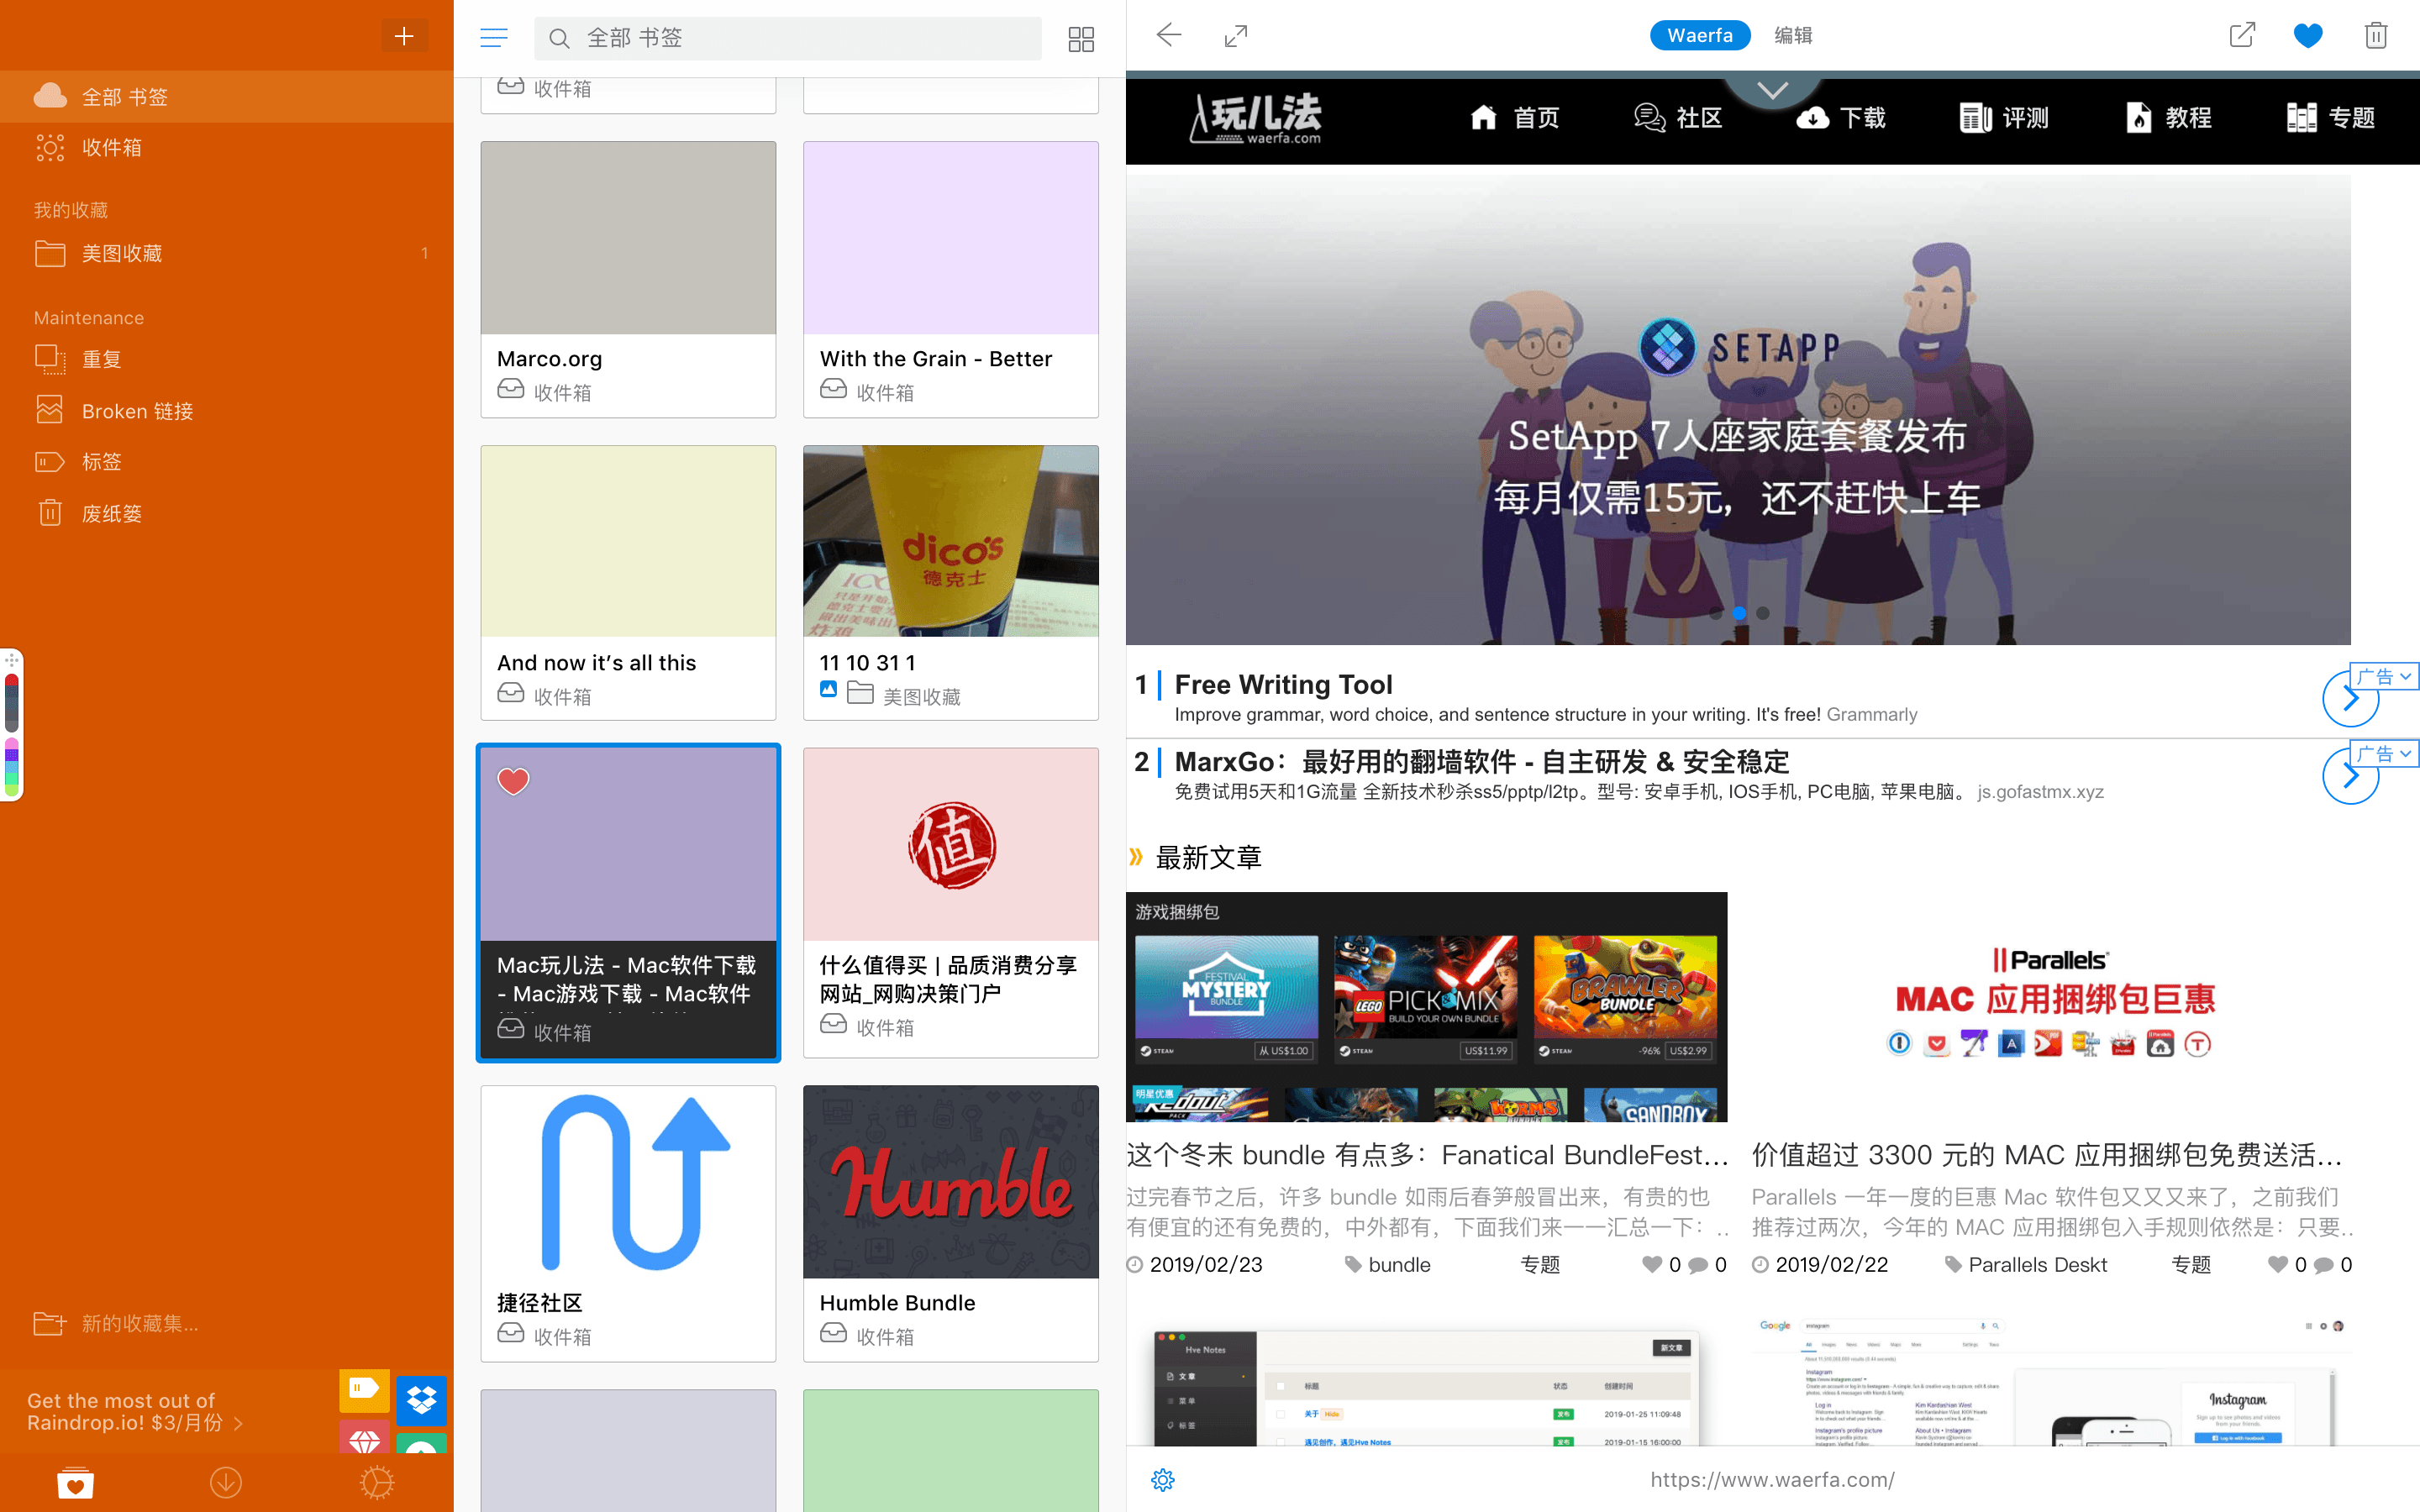This screenshot has height=1512, width=2420.
Task: Open MAC 应用捆绑包 article title
Action: tap(2046, 1155)
